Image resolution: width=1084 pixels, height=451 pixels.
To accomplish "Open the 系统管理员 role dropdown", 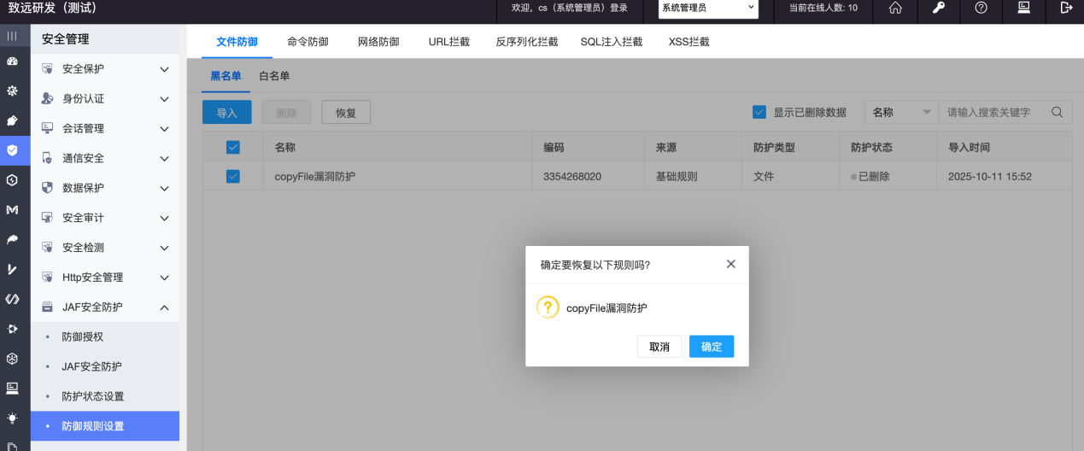I will pos(708,8).
